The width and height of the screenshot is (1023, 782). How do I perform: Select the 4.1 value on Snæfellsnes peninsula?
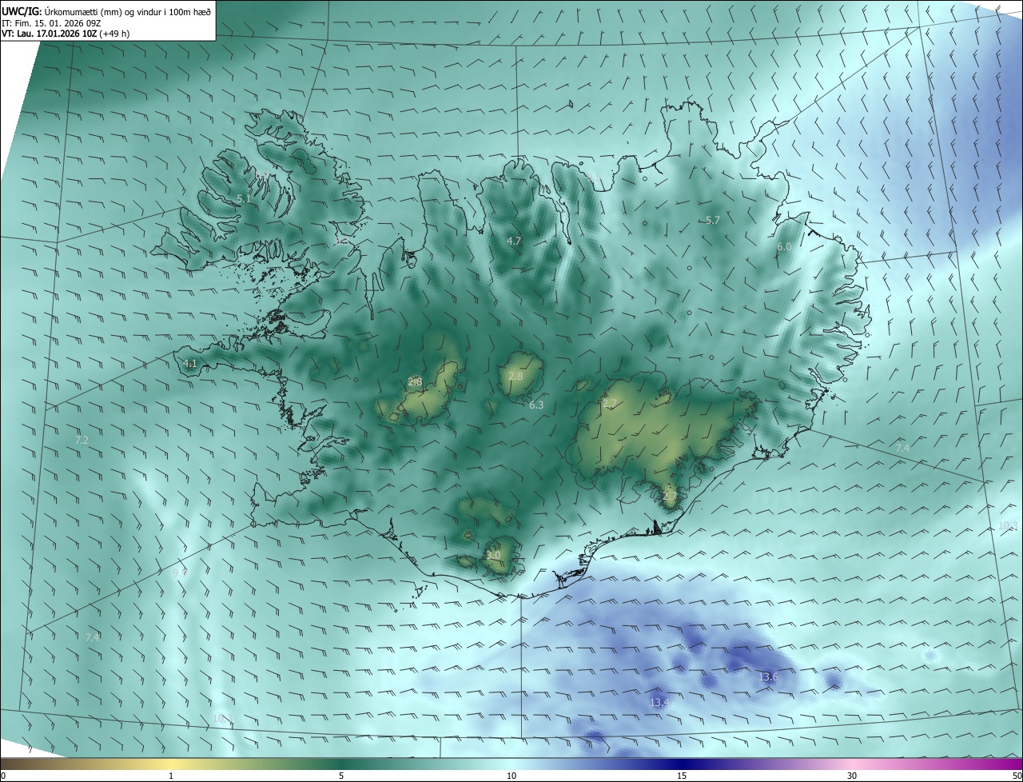click(x=190, y=364)
